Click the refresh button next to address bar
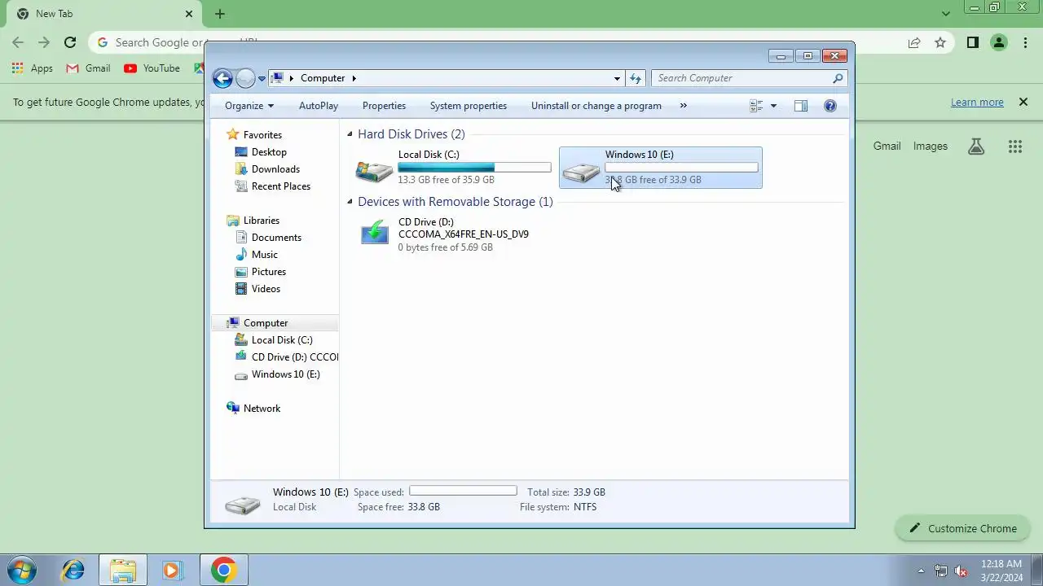 click(636, 78)
